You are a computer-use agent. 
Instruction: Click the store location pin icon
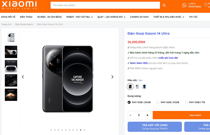point(206,5)
